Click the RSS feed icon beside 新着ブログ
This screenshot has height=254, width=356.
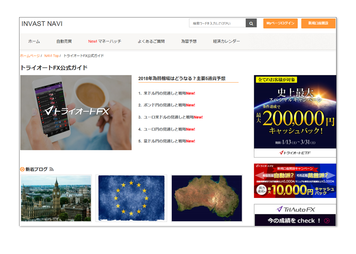[52, 169]
